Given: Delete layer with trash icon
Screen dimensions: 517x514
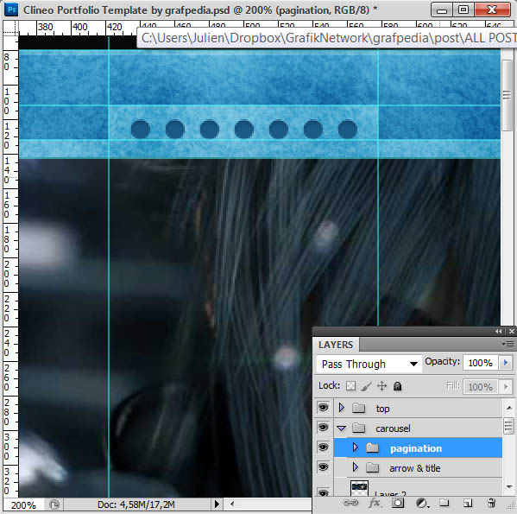Looking at the screenshot, I should (491, 503).
